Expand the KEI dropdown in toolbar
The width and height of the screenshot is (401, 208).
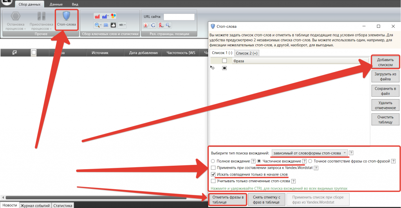122,25
